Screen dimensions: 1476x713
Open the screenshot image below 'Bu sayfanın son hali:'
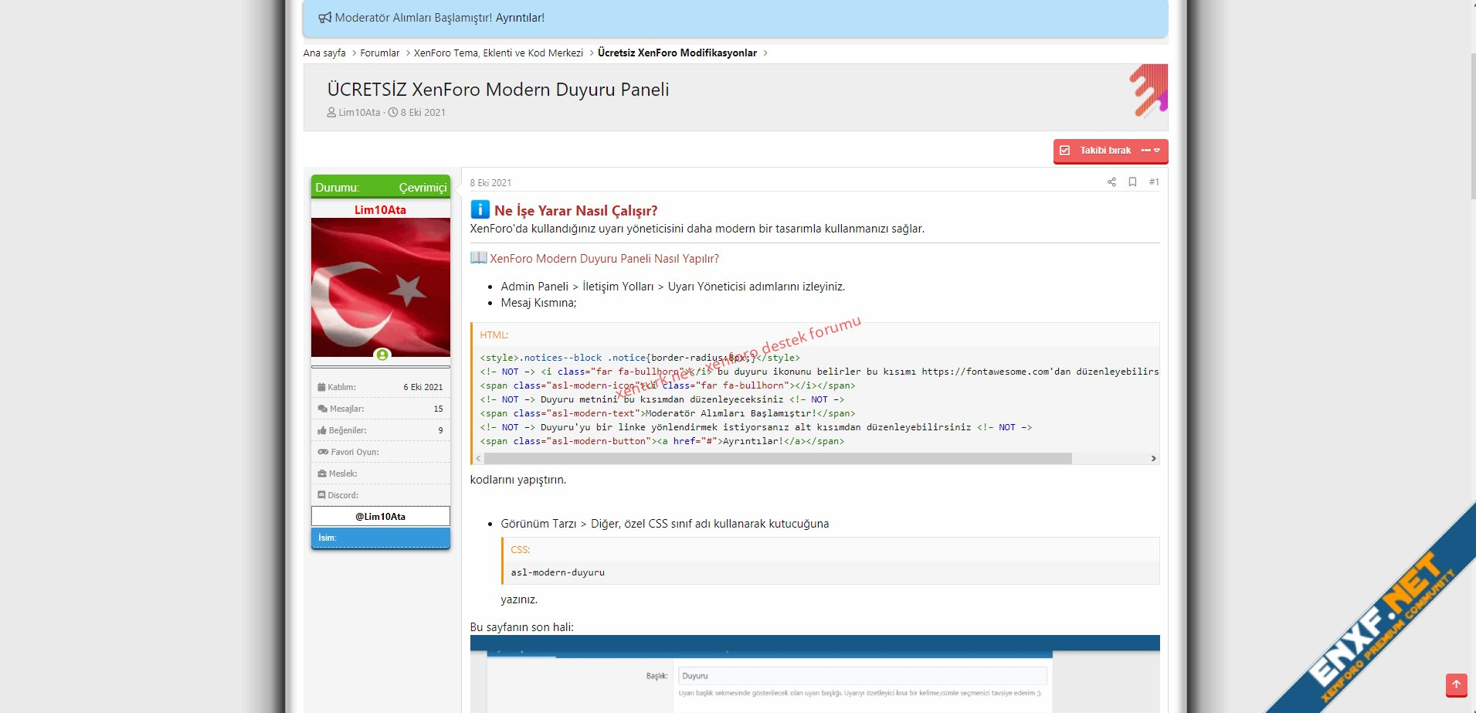[815, 674]
